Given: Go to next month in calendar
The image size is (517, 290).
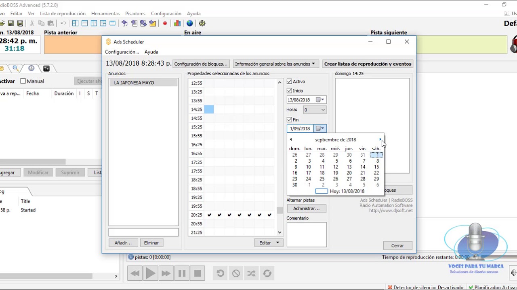Looking at the screenshot, I should [380, 139].
